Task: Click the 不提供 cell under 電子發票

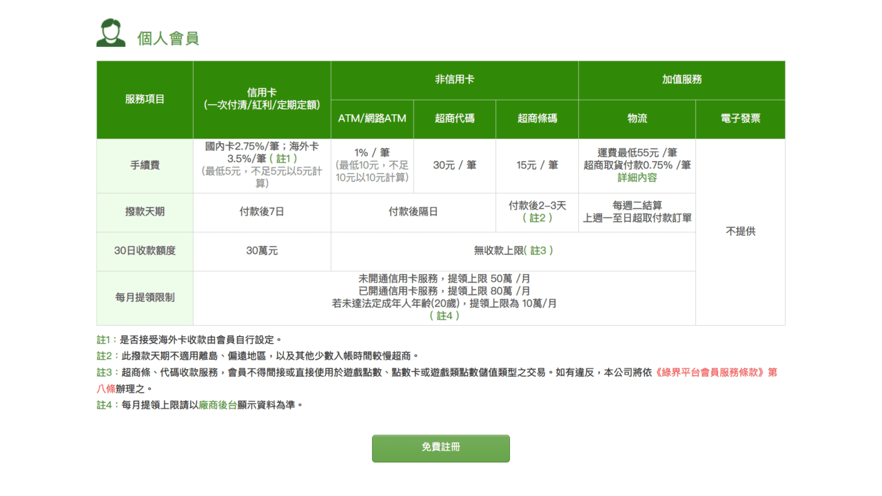Action: 740,232
